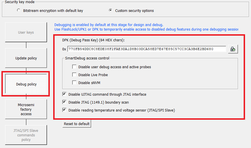Click the DPK (Debug Pass Key) label
The image size is (251, 148).
[x=93, y=40]
